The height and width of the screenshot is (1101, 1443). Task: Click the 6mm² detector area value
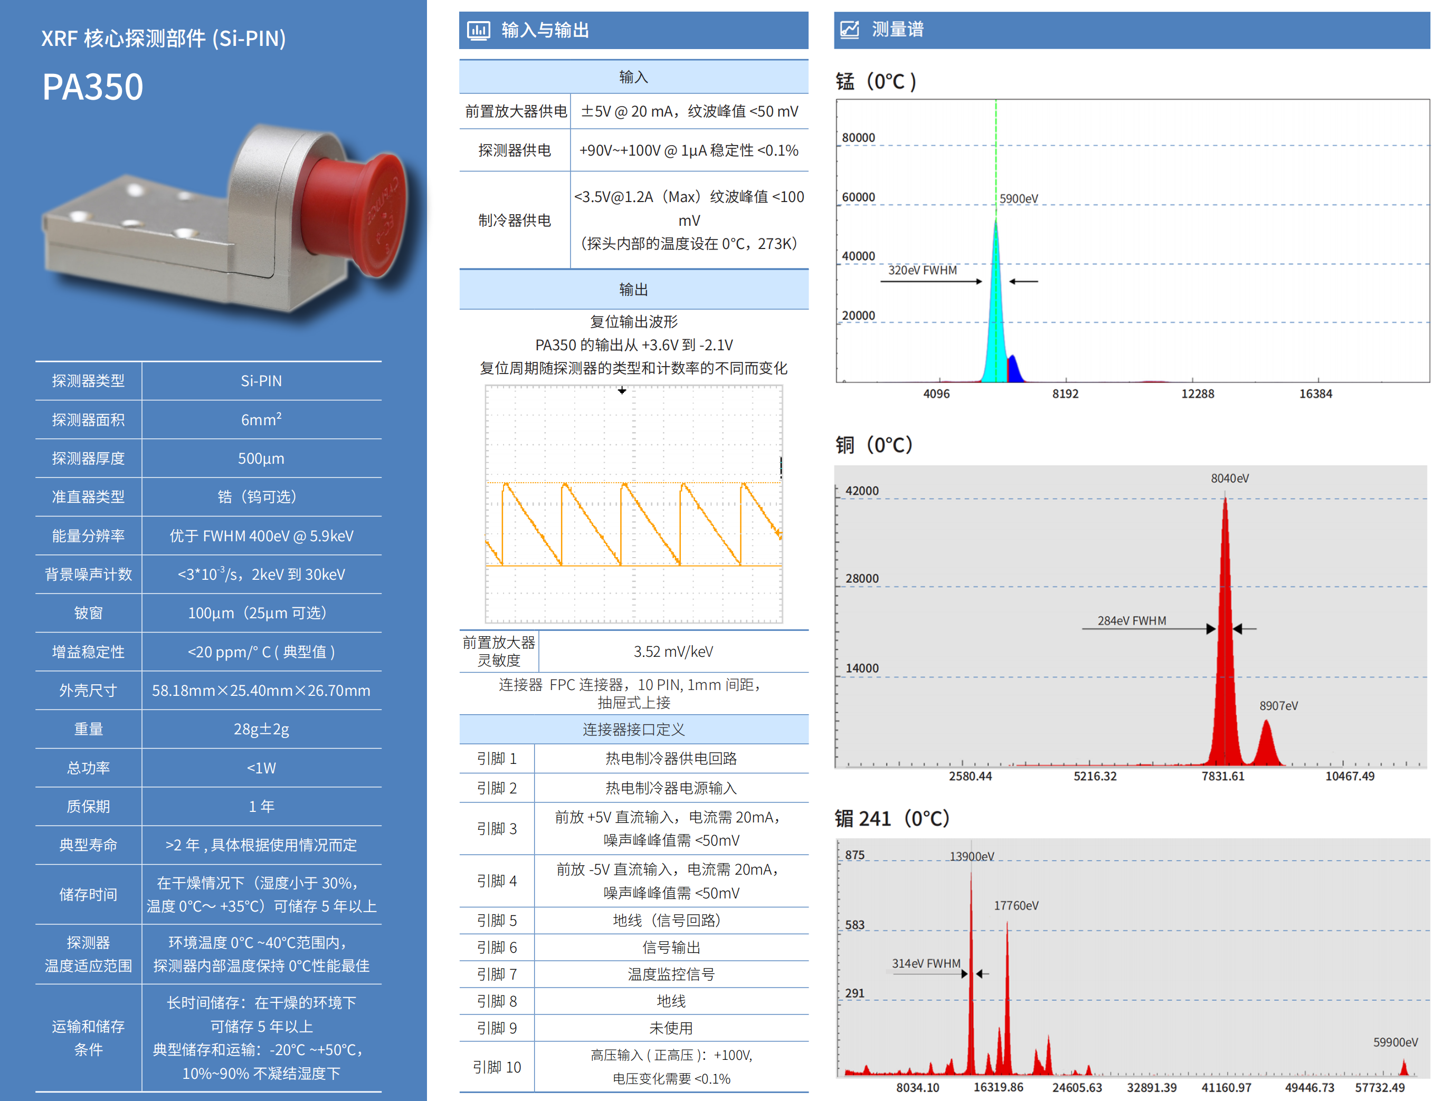[x=261, y=419]
